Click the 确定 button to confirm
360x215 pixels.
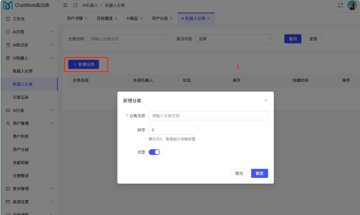(x=259, y=173)
